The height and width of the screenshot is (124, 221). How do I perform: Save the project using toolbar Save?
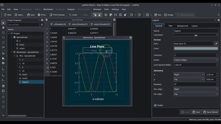31,15
